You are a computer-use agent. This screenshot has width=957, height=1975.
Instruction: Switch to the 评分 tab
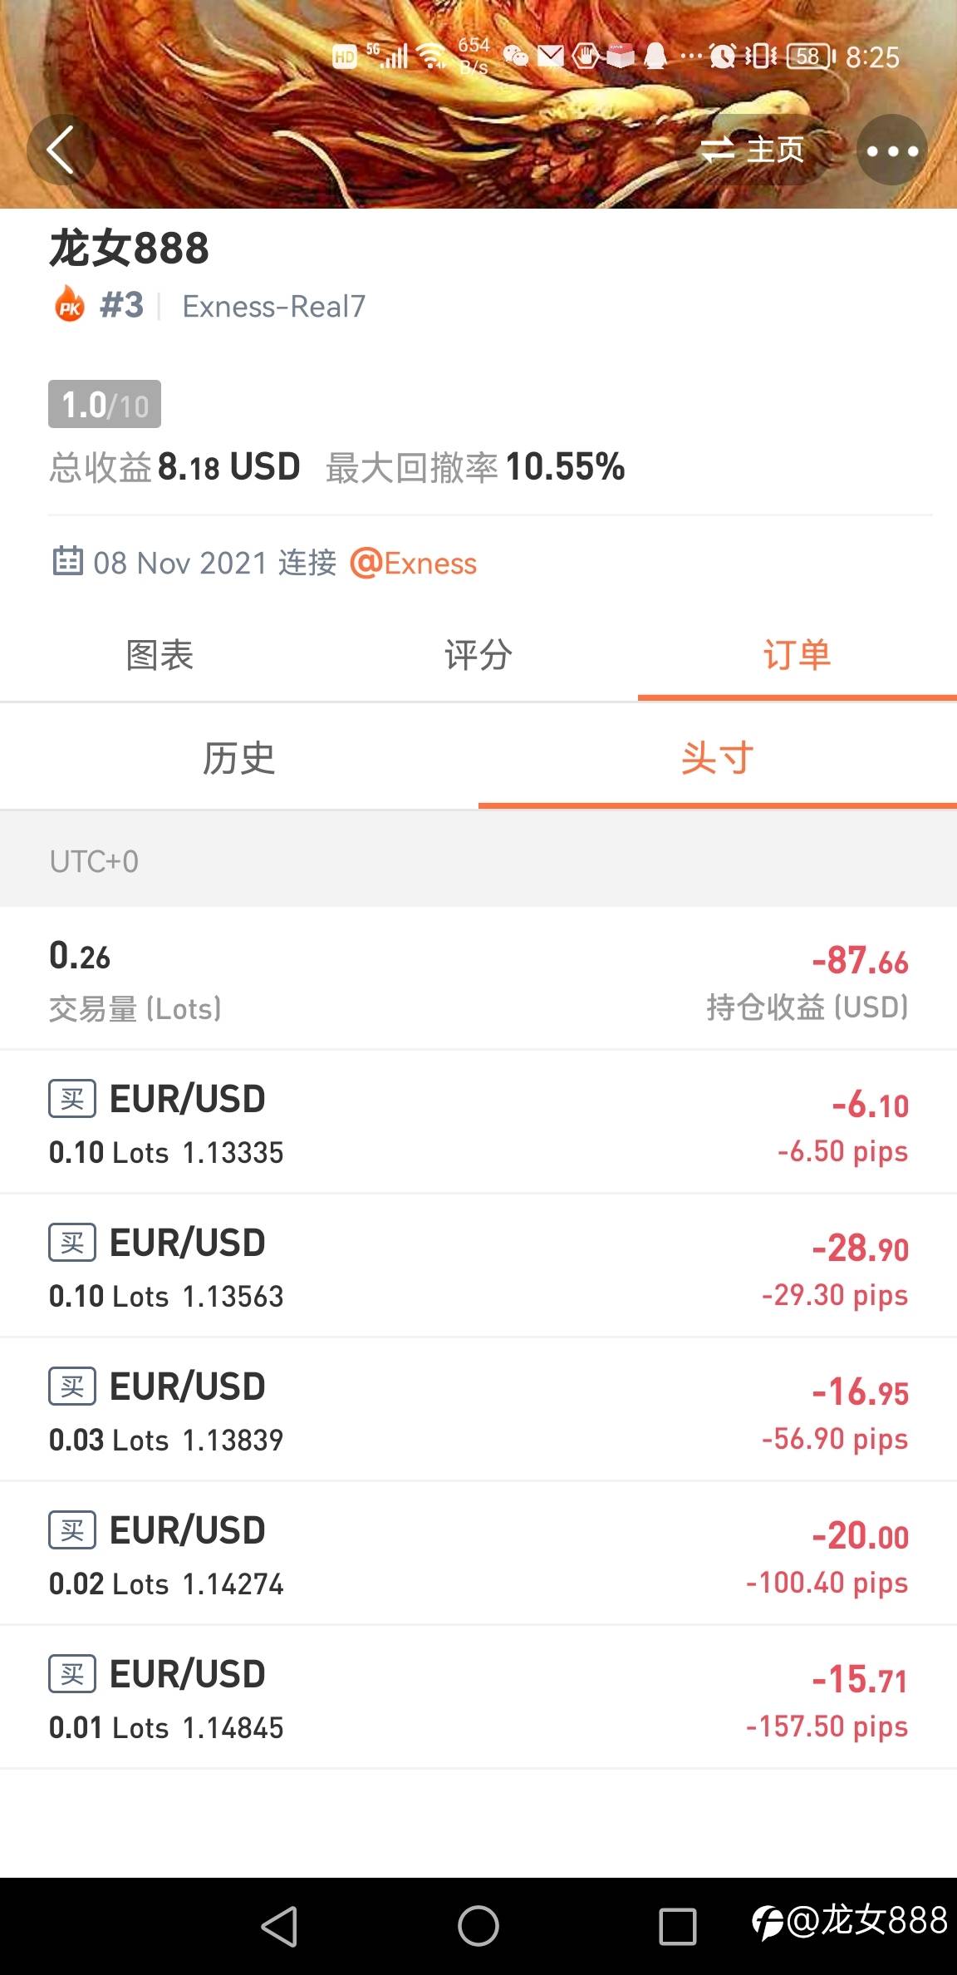478,655
